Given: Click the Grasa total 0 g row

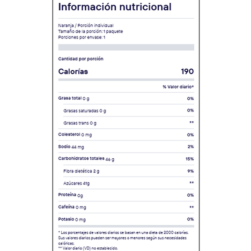Looking at the screenshot, I should coord(126,98).
